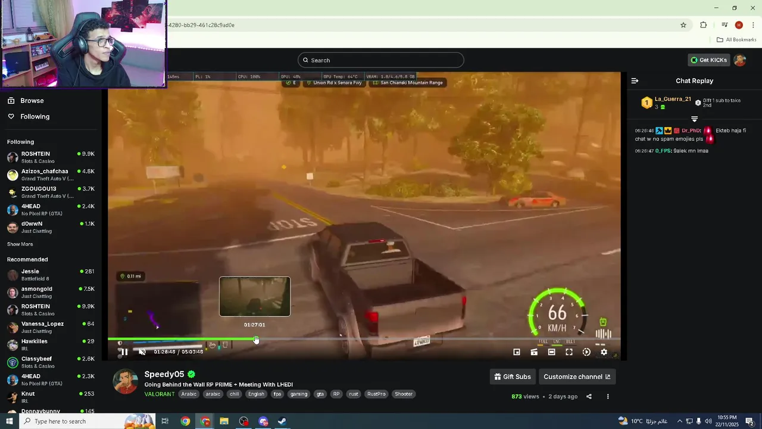Click Customize channel button
The image size is (762, 429).
[x=577, y=377]
